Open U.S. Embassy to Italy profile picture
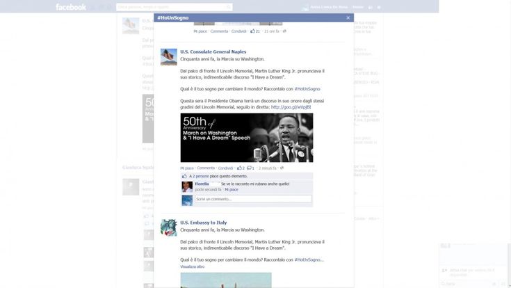 pos(169,227)
